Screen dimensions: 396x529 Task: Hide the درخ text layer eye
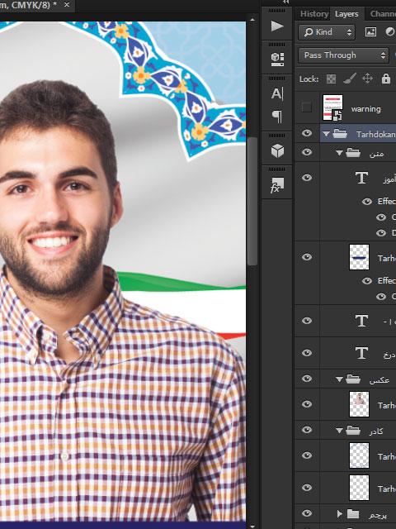(307, 353)
